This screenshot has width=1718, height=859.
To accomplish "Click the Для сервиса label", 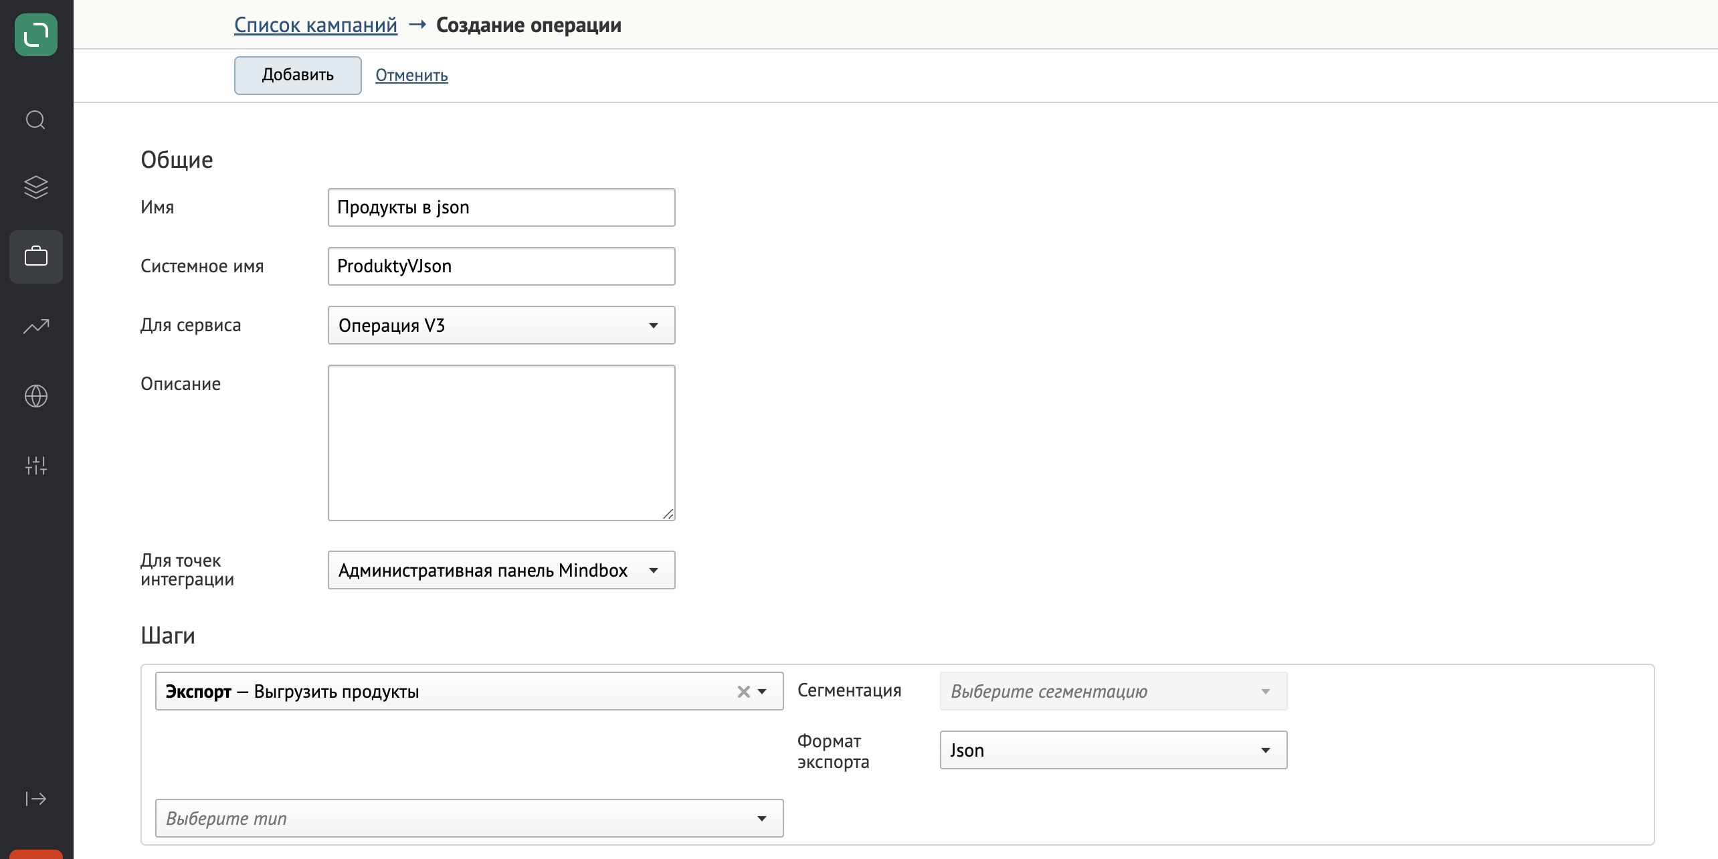I will pos(191,325).
